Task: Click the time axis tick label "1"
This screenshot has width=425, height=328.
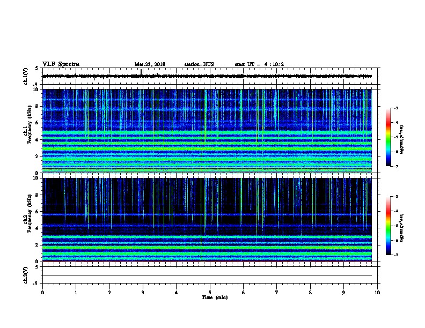Action: [x=76, y=293]
